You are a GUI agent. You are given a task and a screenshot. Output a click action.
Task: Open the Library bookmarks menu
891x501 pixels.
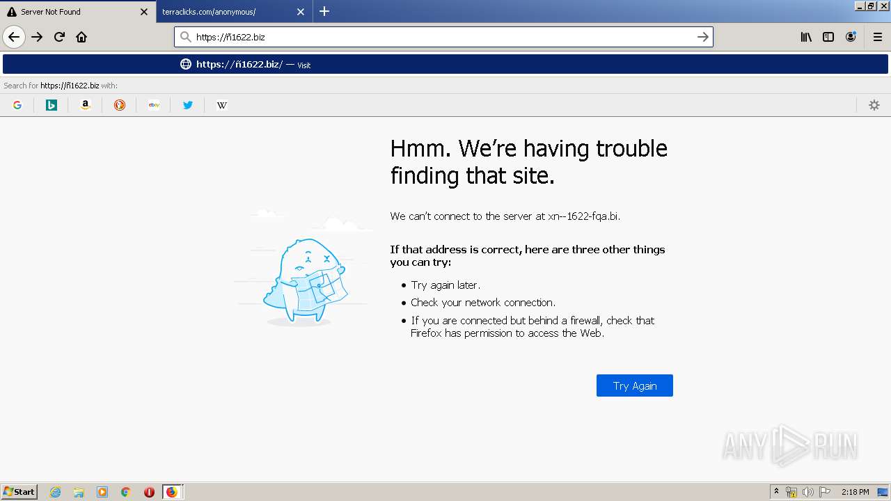pos(806,37)
